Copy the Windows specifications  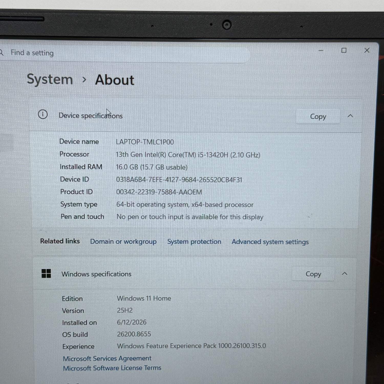313,274
